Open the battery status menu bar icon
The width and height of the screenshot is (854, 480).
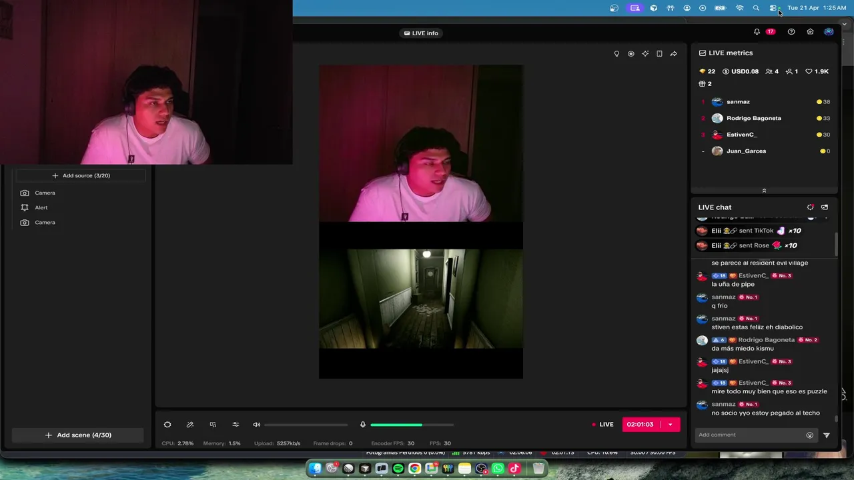point(721,8)
